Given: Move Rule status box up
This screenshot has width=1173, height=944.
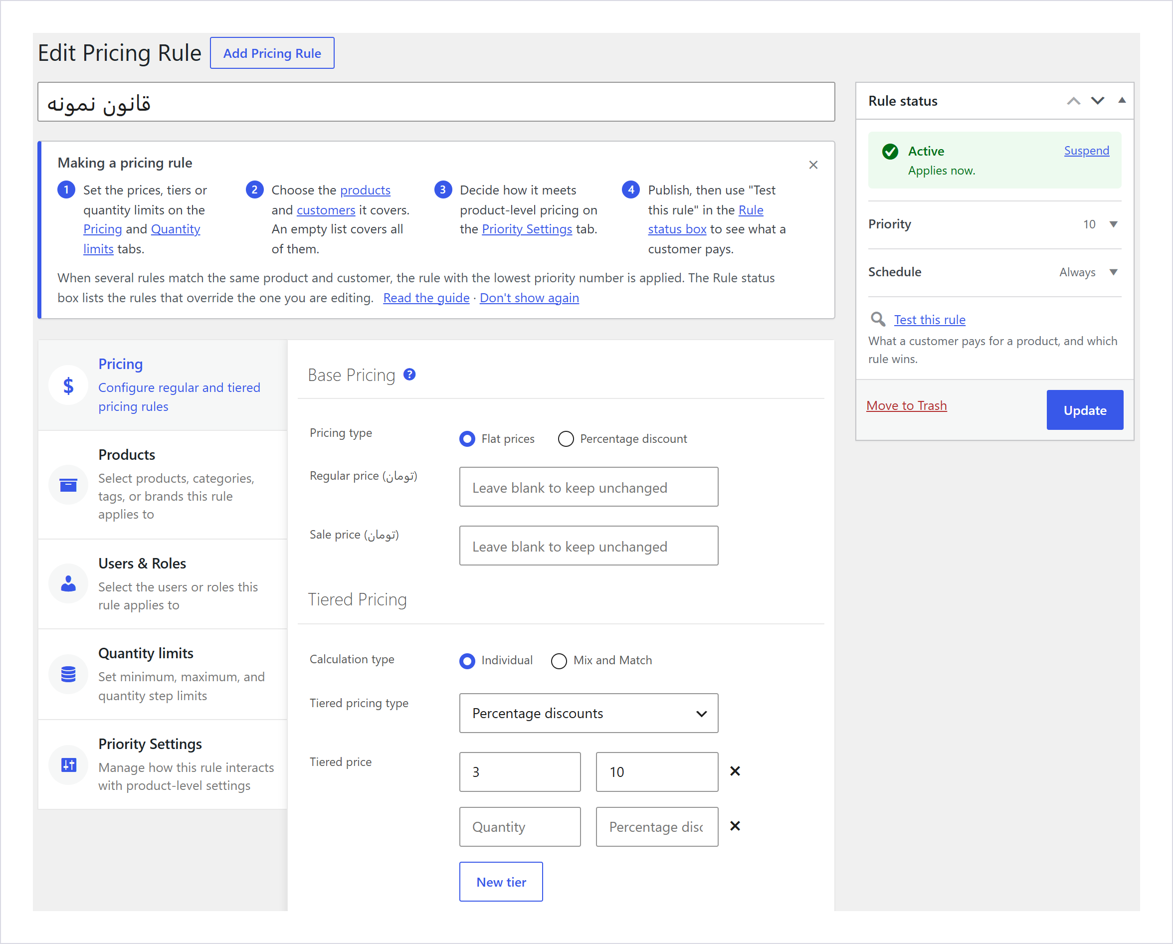Looking at the screenshot, I should pyautogui.click(x=1073, y=101).
